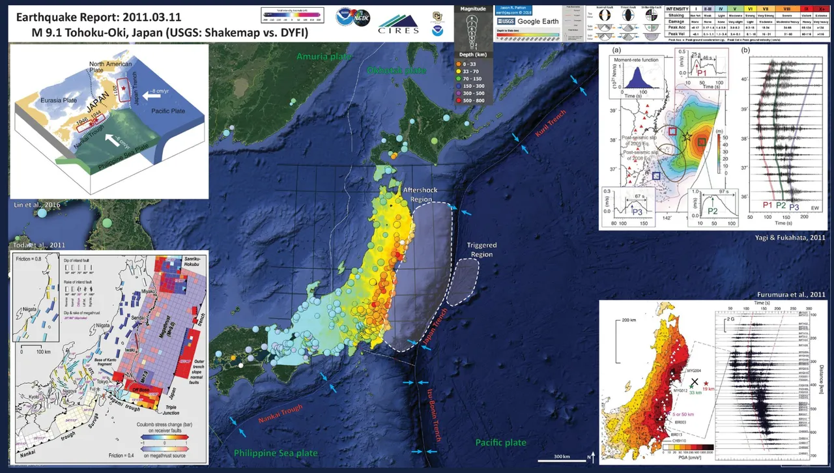Click the P3 waveform inset plot
The width and height of the screenshot is (834, 473).
[x=628, y=207]
